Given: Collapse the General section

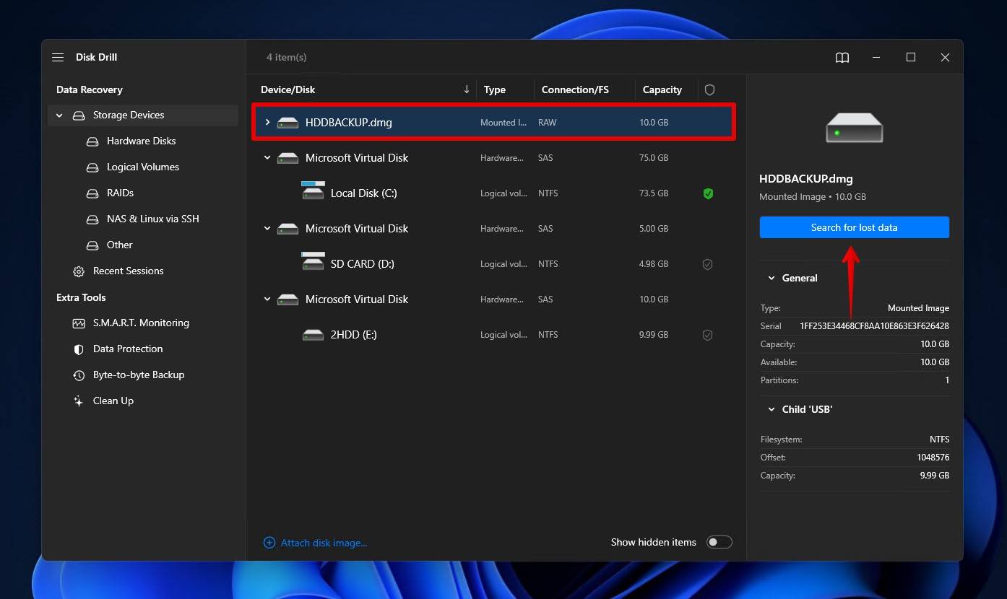Looking at the screenshot, I should pyautogui.click(x=772, y=278).
